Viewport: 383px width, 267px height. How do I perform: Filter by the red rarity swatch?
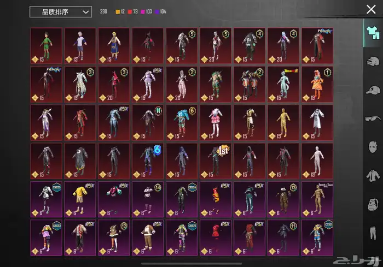(130, 11)
